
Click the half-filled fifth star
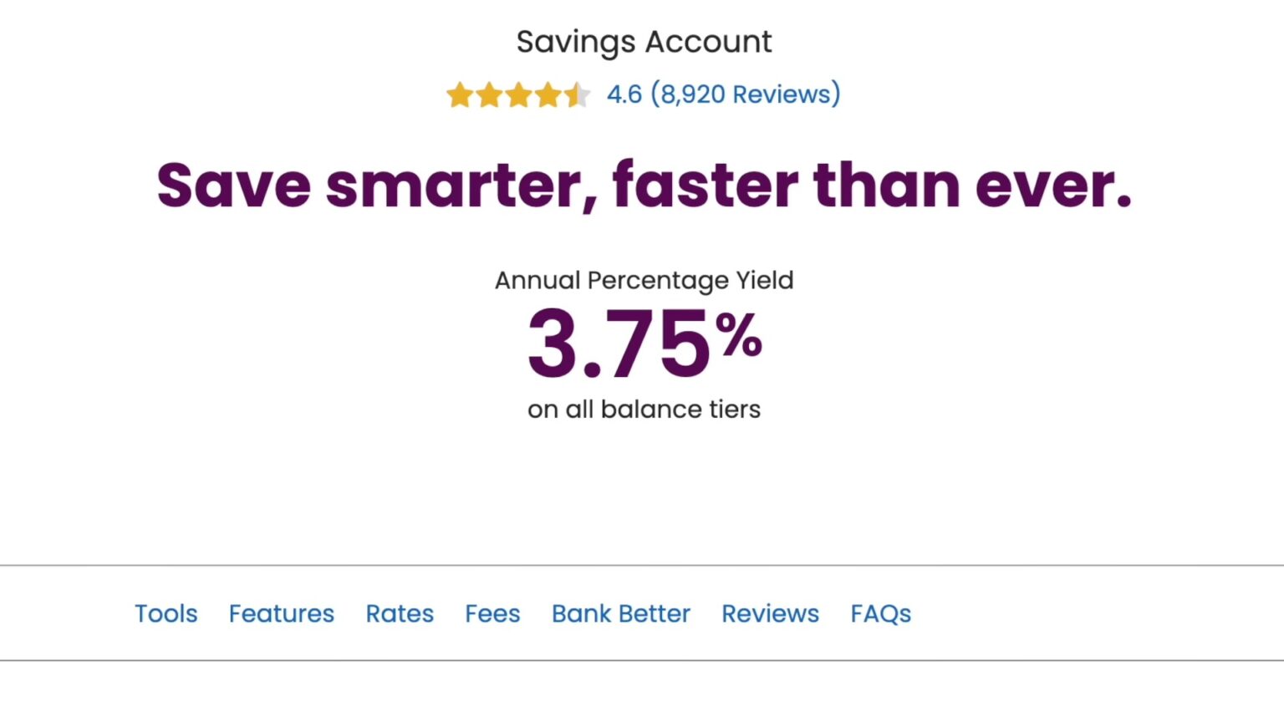tap(577, 95)
